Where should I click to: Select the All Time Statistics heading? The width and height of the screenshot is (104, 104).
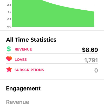31,40
